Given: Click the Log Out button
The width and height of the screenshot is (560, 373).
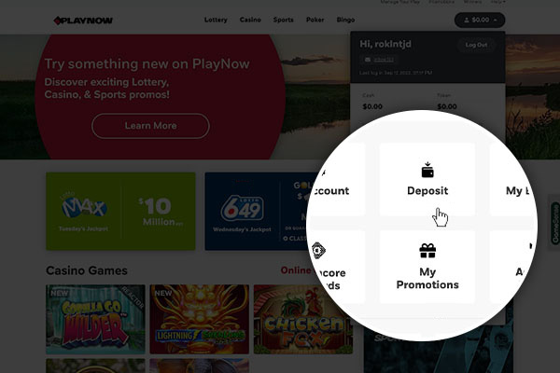Looking at the screenshot, I should (x=476, y=45).
